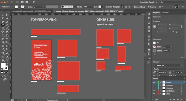Select google-adwords-display-ads-template document tab
Image resolution: width=186 pixels, height=101 pixels.
pos(89,11)
